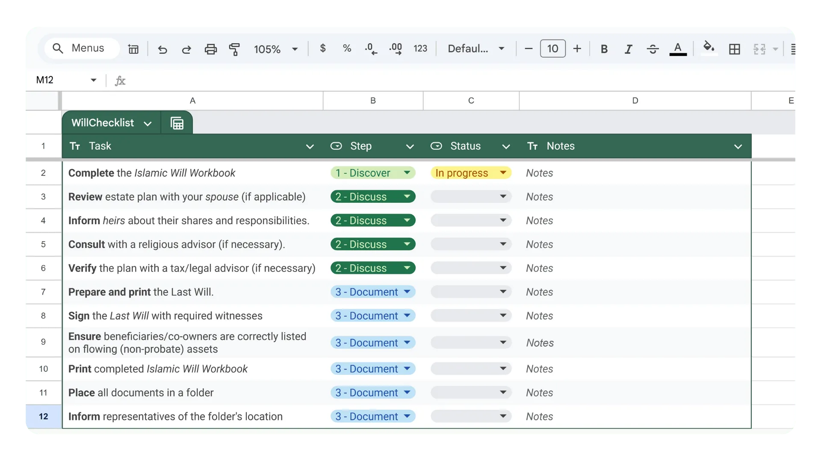Image resolution: width=821 pixels, height=461 pixels.
Task: Decrease decimal places
Action: 371,49
